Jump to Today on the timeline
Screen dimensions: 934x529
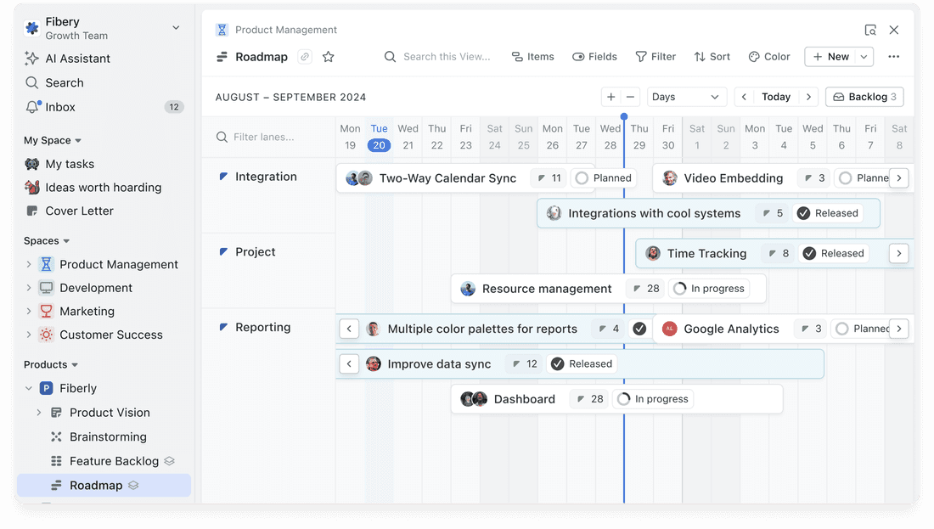coord(776,97)
